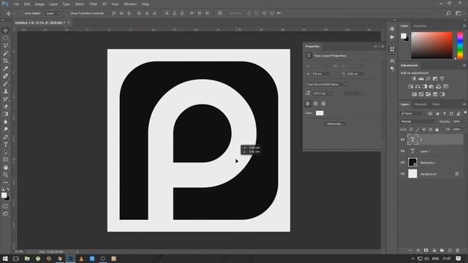Select the Brush tool
468x263 pixels.
(5, 84)
